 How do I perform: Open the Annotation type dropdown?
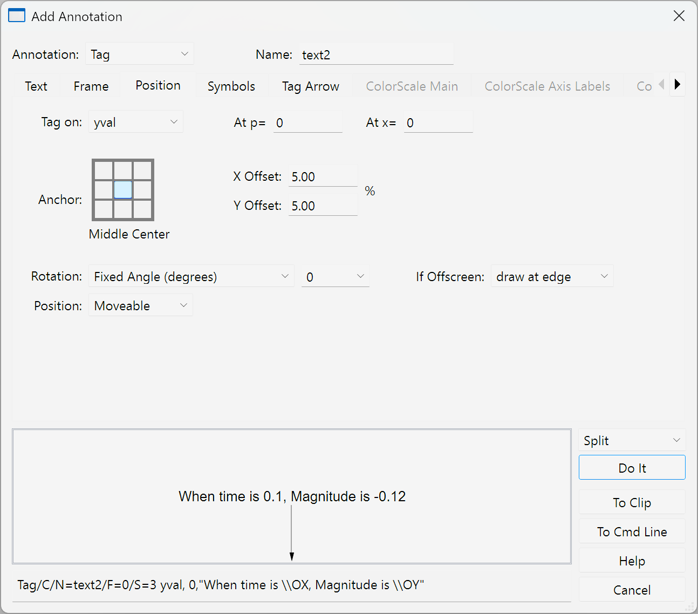tap(139, 54)
